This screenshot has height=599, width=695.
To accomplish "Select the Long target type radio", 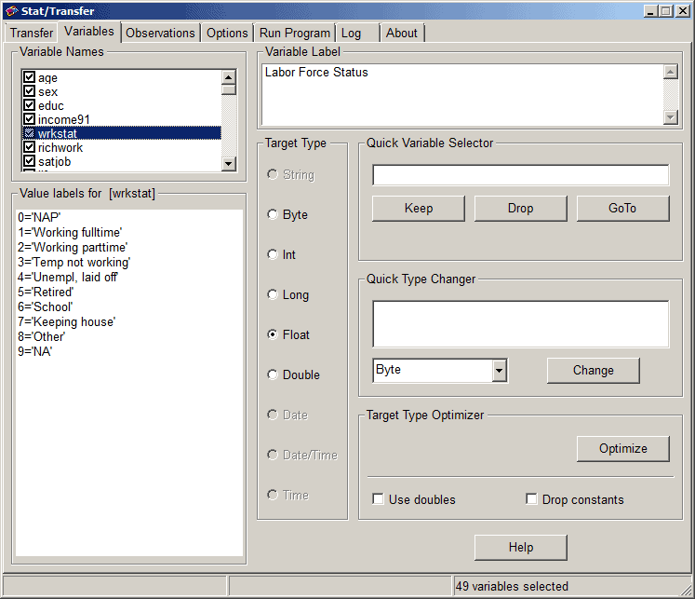I will click(x=273, y=294).
